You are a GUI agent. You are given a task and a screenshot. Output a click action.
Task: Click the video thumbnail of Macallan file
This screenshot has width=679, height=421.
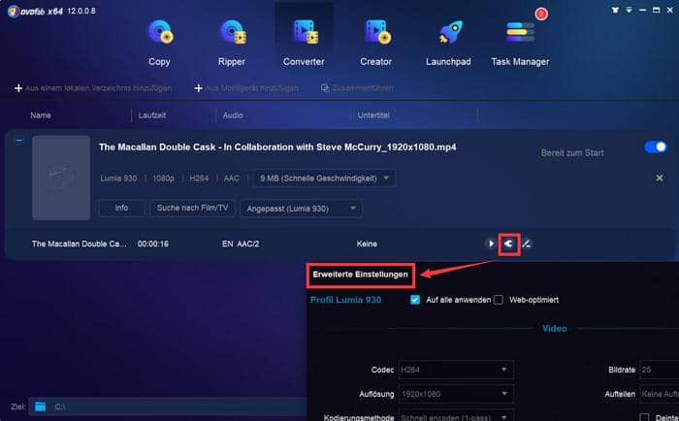click(60, 178)
